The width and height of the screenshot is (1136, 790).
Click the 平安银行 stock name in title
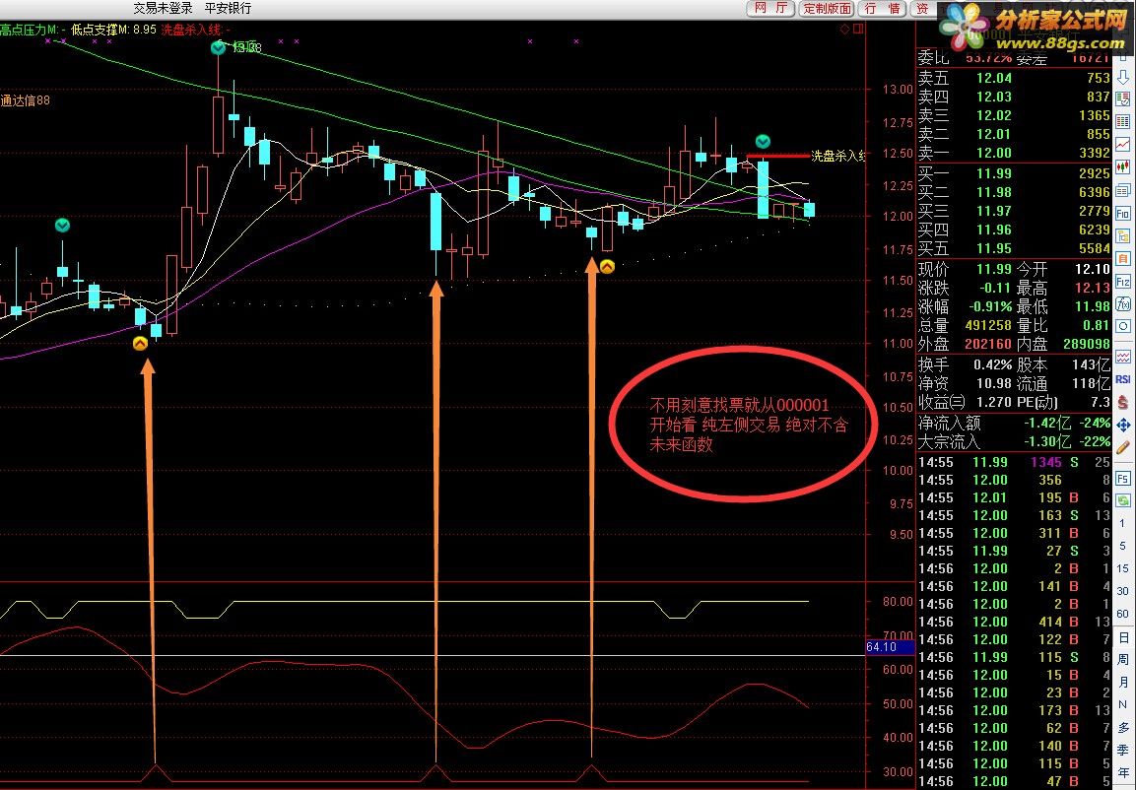(229, 8)
